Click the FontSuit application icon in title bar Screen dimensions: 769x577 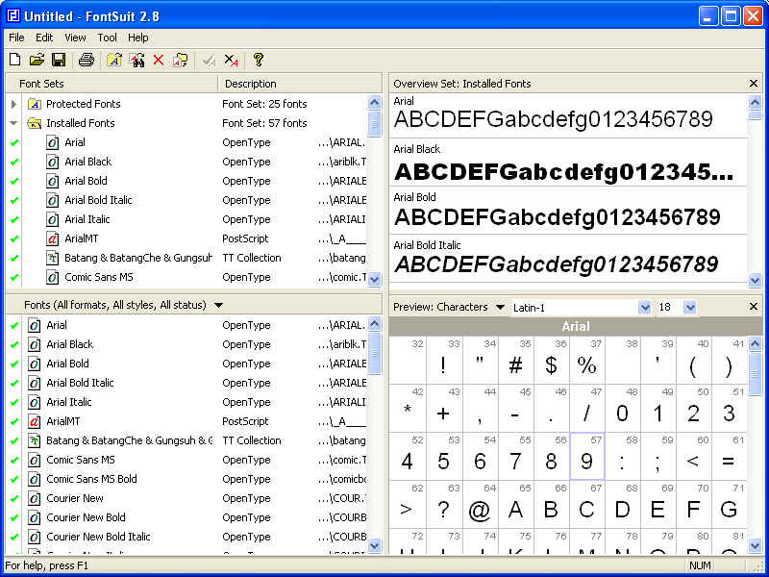[13, 16]
